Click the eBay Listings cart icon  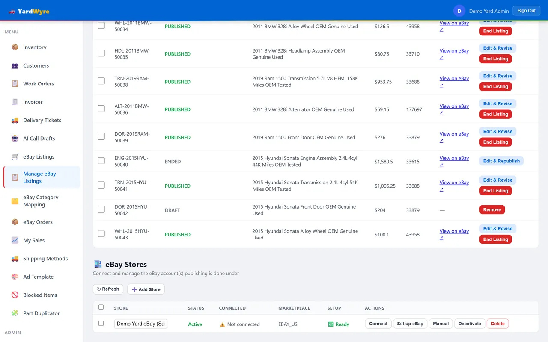click(x=15, y=157)
